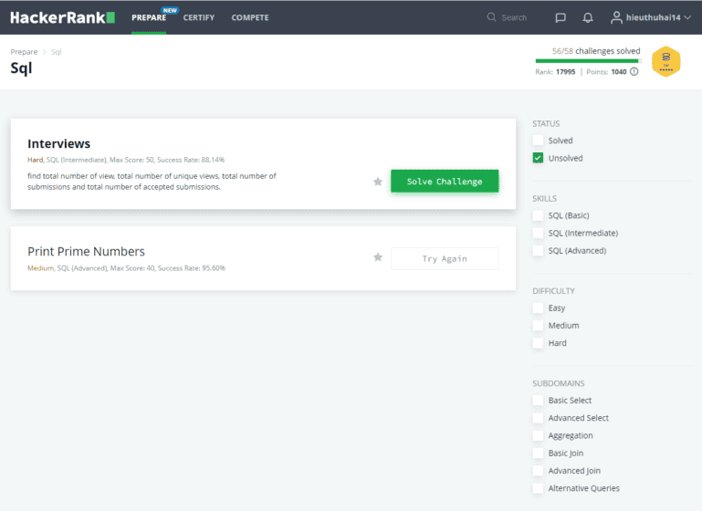
Task: Click the hieuthuhai14 username
Action: point(654,18)
